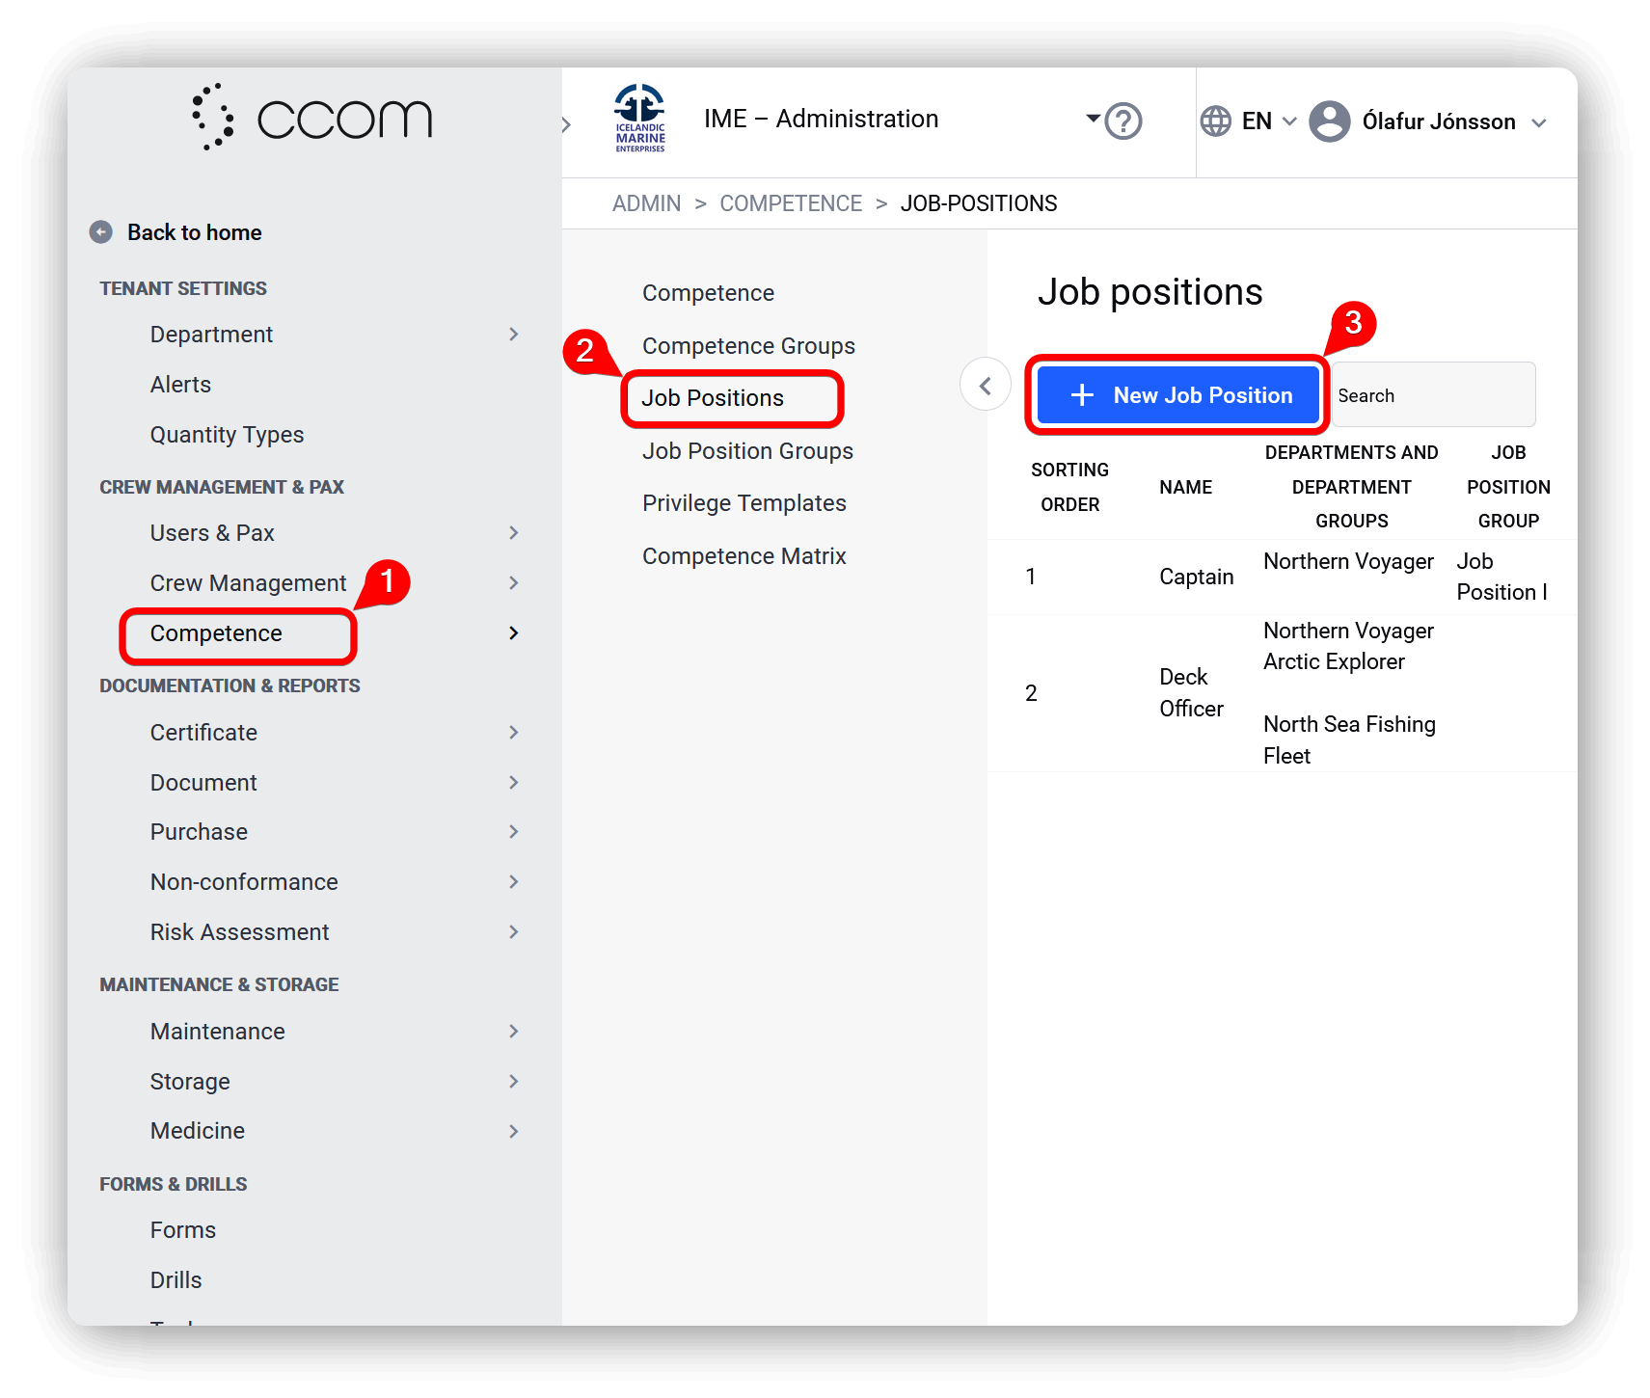Screen dimensions: 1650x1398
Task: Open Privilege Templates submenu item
Action: pos(744,503)
